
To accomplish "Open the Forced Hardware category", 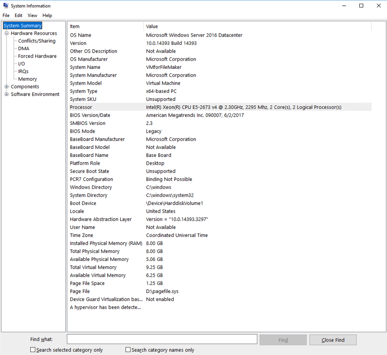I will pos(37,56).
